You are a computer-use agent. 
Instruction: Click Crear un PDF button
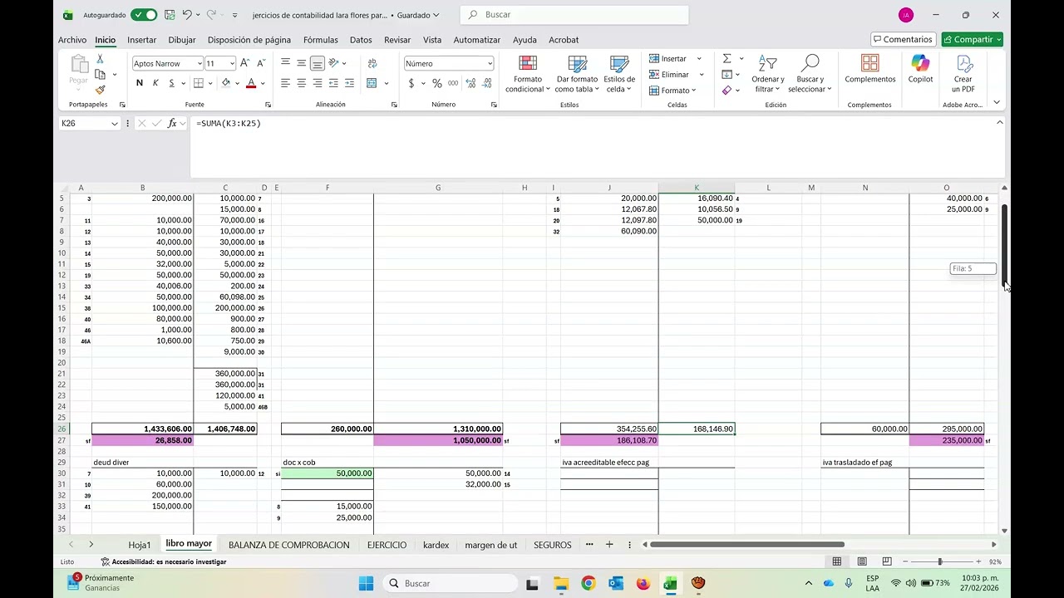click(963, 75)
